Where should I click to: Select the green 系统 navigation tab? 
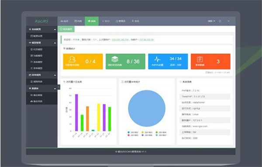92,21
